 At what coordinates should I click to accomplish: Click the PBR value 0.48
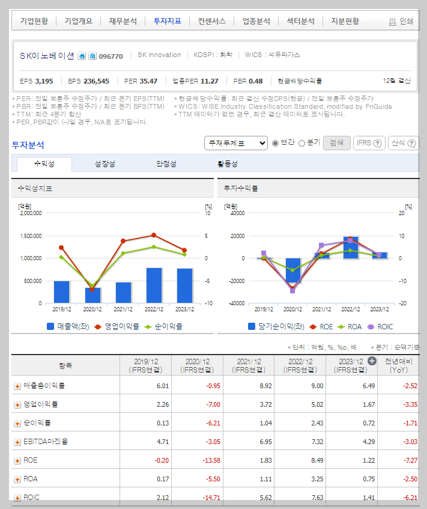[x=256, y=81]
